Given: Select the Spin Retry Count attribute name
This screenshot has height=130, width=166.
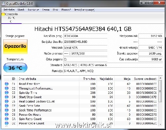Looking at the screenshot, I should [30, 119].
